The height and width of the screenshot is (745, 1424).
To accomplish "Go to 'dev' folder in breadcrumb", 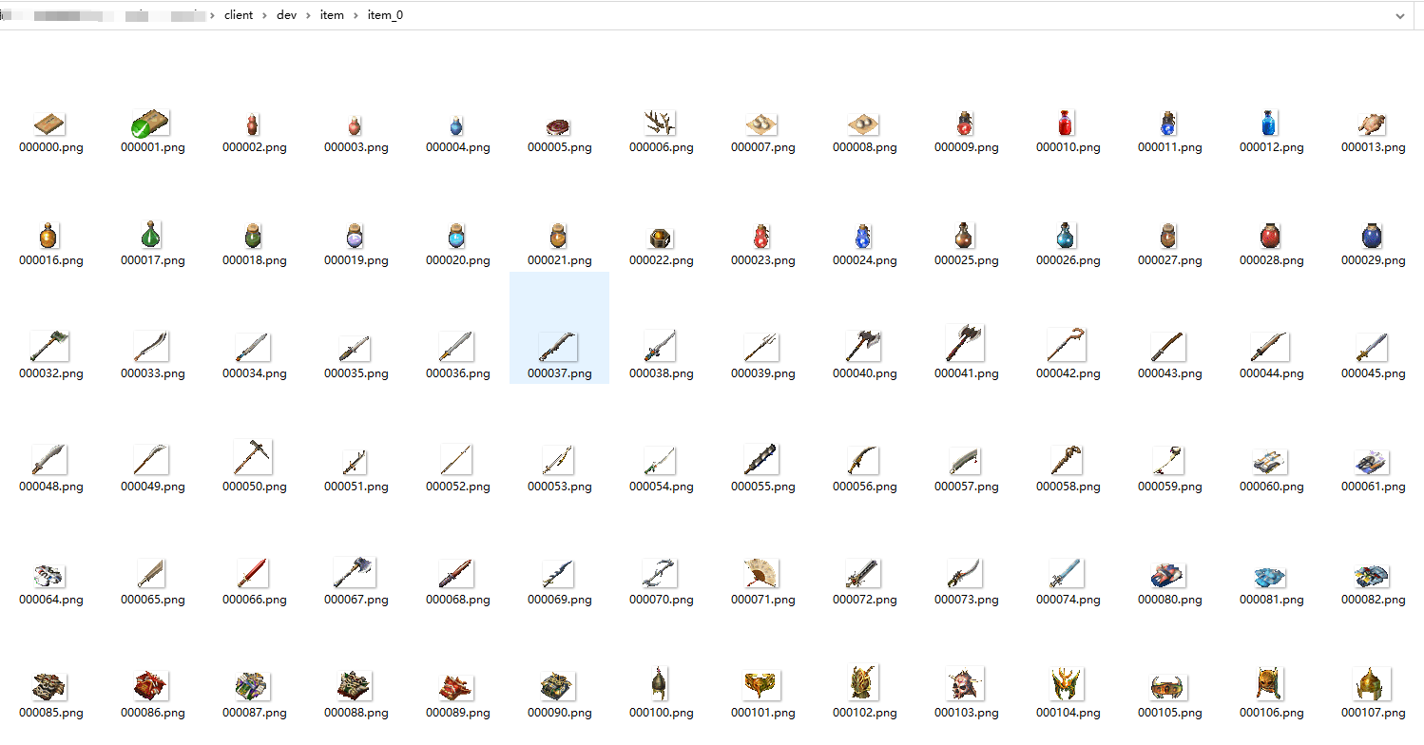I will click(x=286, y=16).
